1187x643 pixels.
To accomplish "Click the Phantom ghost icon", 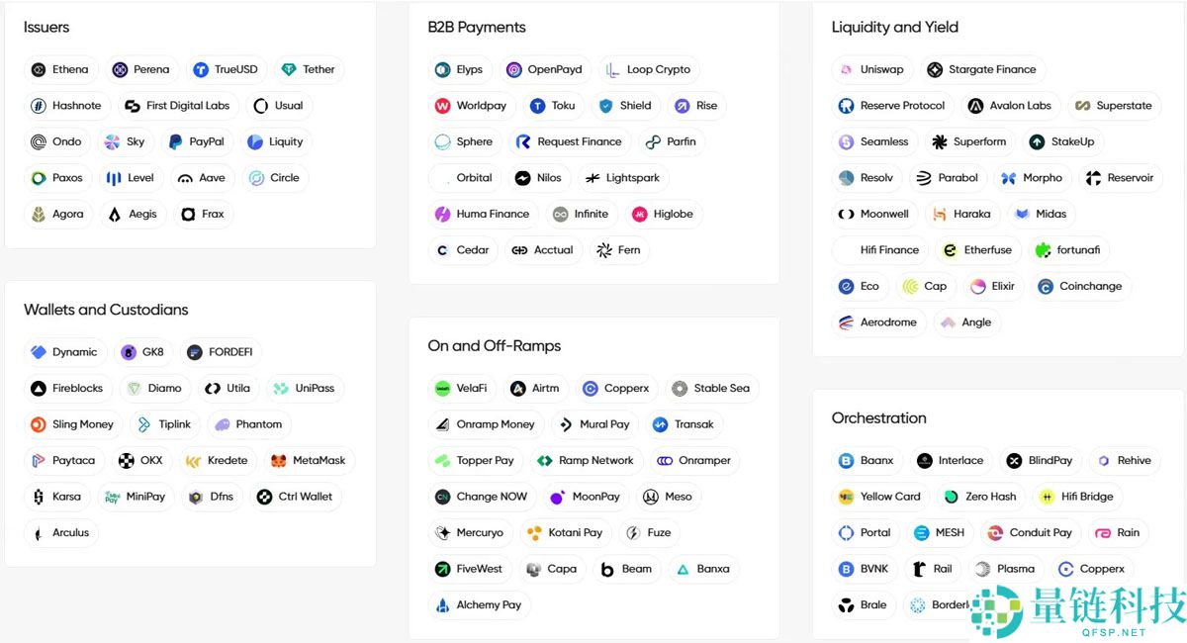I will click(223, 424).
